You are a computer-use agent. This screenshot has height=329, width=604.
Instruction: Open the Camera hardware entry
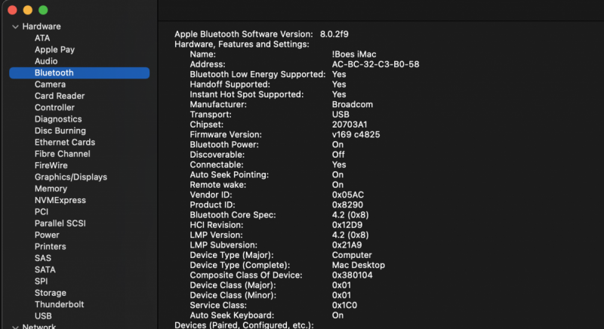50,85
